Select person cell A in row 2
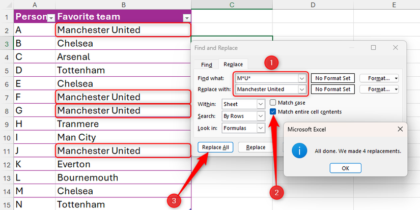The height and width of the screenshot is (210, 420). coord(35,30)
